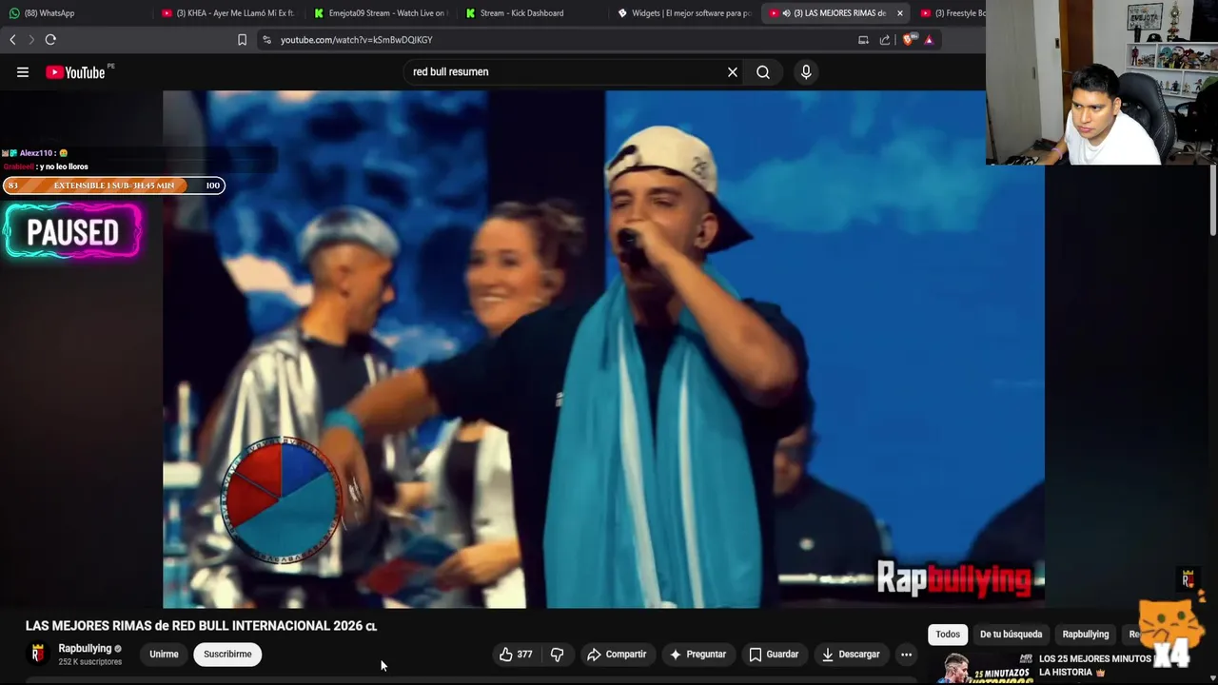This screenshot has width=1218, height=685.
Task: Open the YouTube hamburger guide menu
Action: pos(23,72)
